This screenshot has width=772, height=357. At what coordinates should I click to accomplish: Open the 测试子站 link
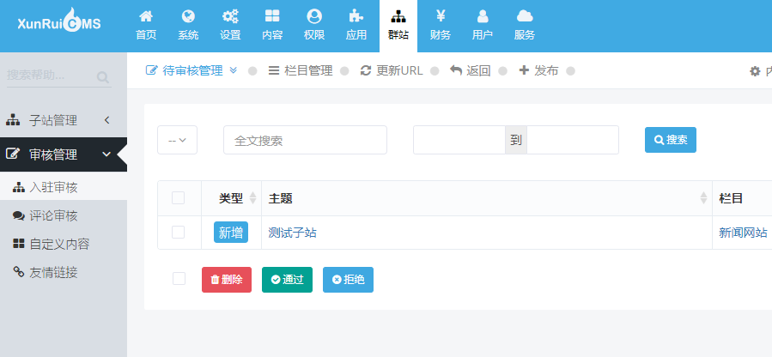point(293,233)
